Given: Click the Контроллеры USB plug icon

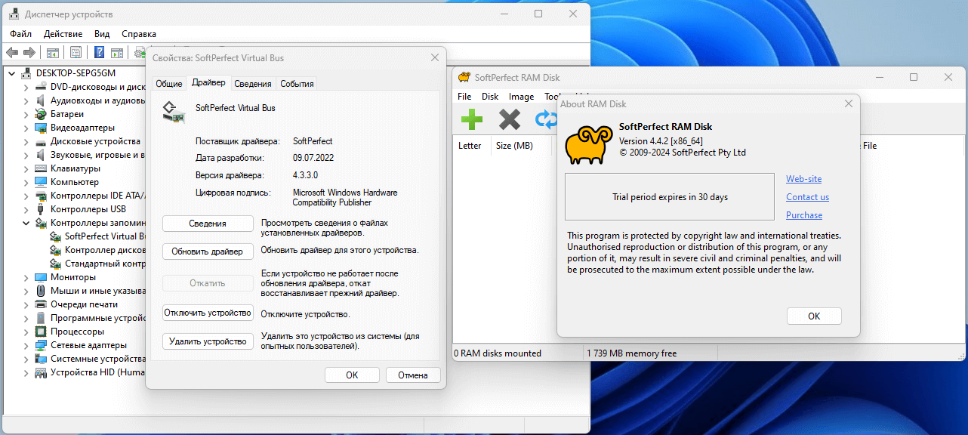Looking at the screenshot, I should 41,209.
